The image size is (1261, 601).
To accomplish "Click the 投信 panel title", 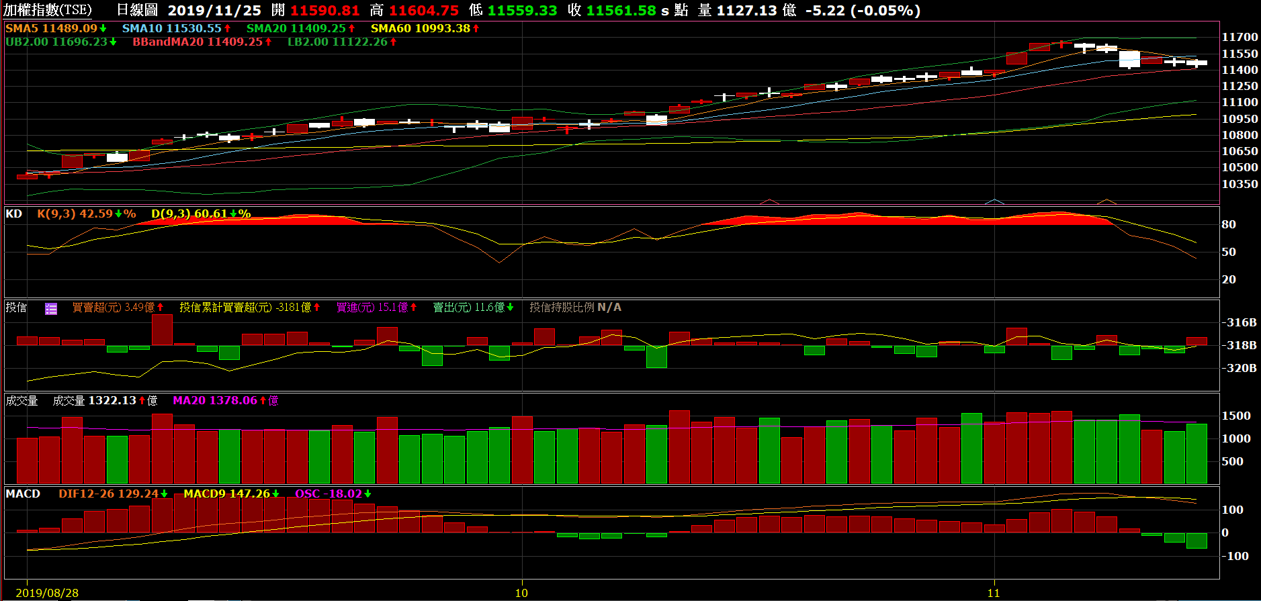I will [x=16, y=308].
